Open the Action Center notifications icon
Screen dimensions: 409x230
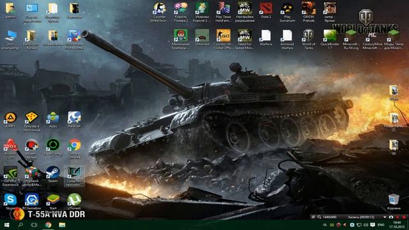click(373, 225)
